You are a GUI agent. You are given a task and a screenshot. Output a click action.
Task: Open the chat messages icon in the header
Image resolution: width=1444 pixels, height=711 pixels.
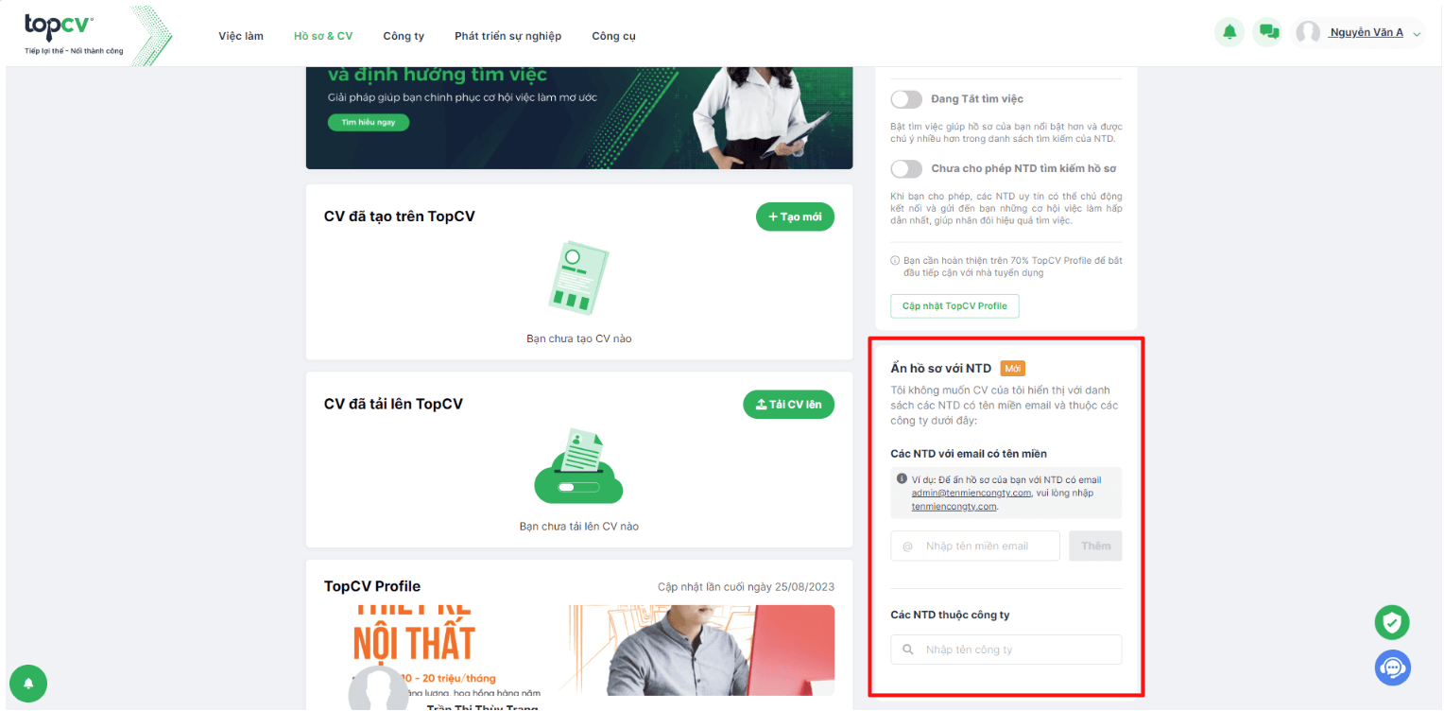click(x=1268, y=32)
